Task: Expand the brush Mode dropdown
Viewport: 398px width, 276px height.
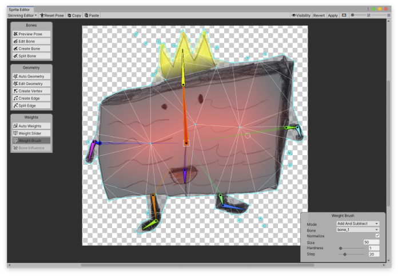Action: pos(357,224)
